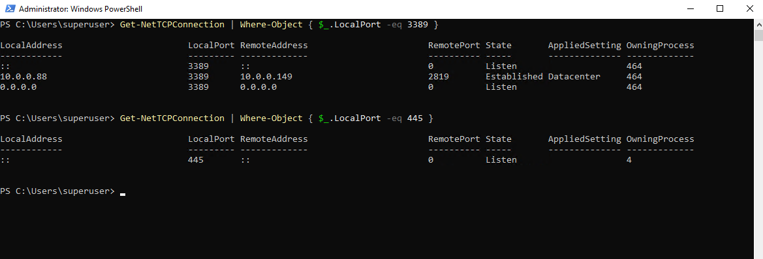Click the first RemotePort column header
The image size is (763, 259).
pos(454,46)
